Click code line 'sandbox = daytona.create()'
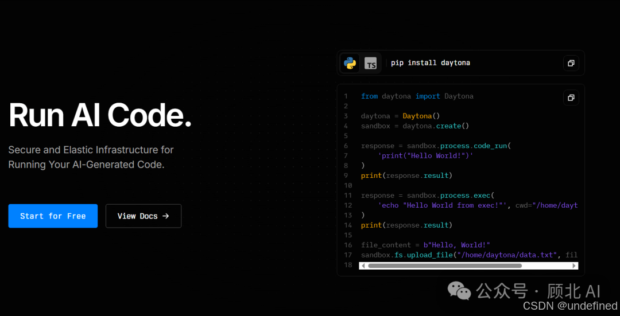 pyautogui.click(x=415, y=126)
